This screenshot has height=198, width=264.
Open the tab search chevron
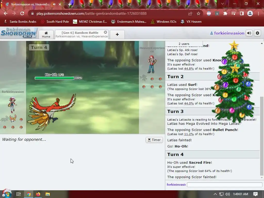pos(222,4)
